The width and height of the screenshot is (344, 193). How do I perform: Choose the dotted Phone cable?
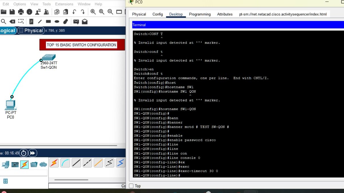pos(110,163)
